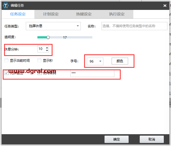Screen dimensions: 171x146
Task: Decrease 休息分钟 with the down arrow
Action: click(47, 50)
